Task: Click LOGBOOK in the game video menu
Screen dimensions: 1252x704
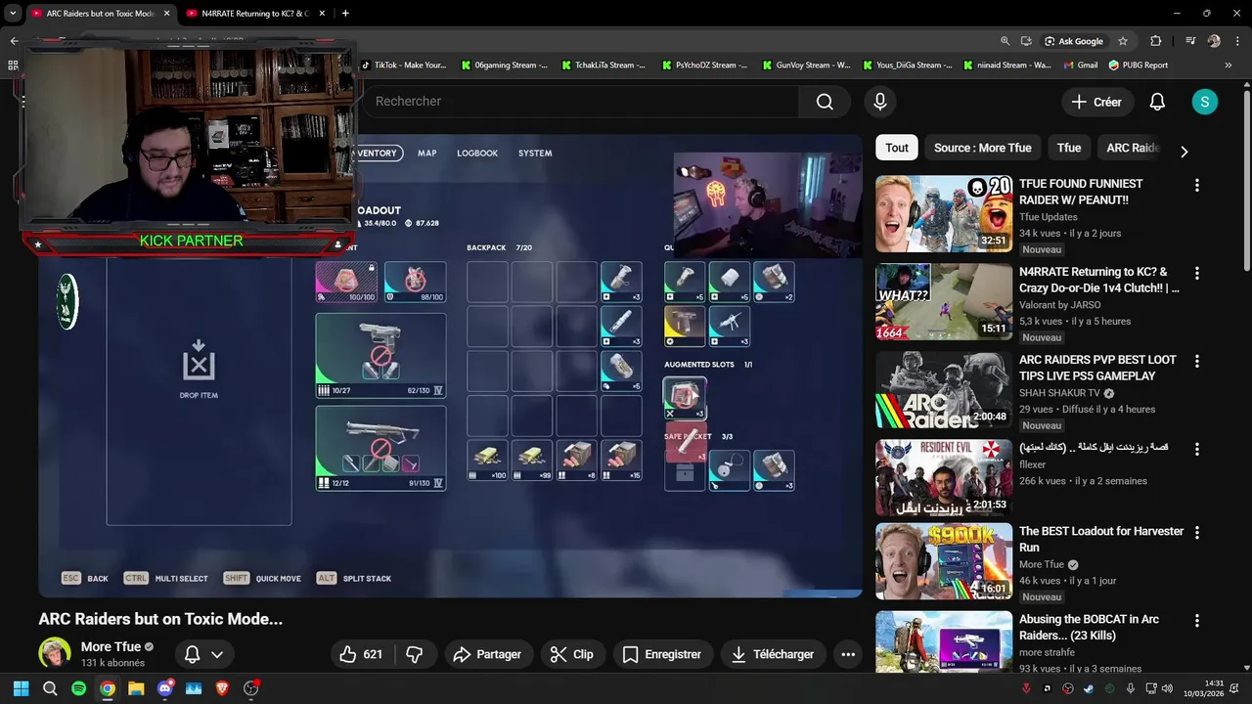Action: (477, 154)
